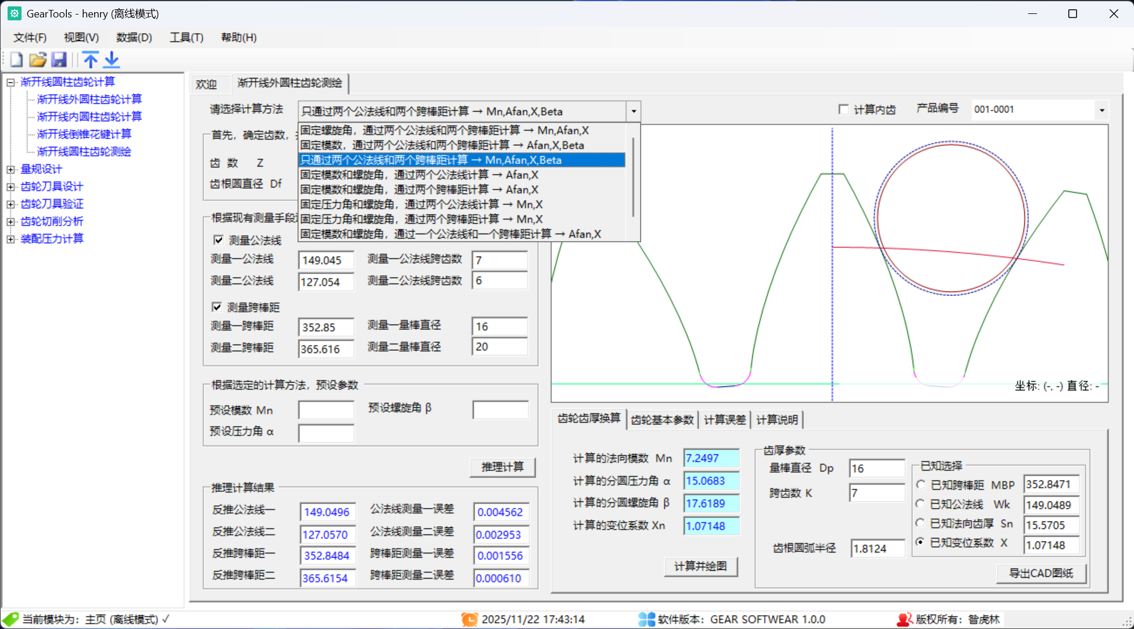Click the blue down-arrow download icon

(x=112, y=59)
